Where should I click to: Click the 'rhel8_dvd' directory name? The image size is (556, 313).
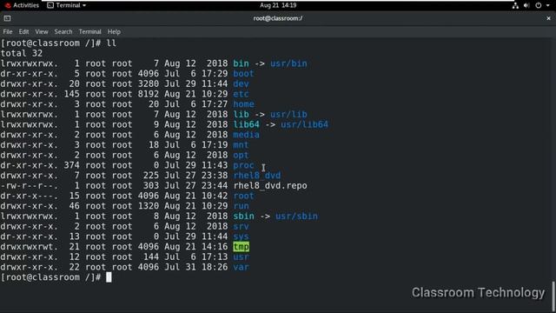(x=257, y=176)
